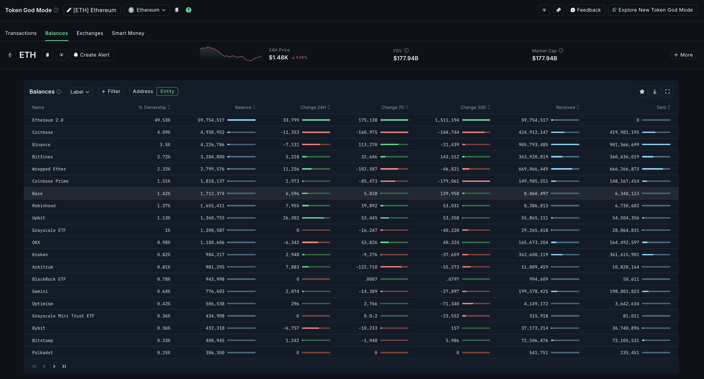
Task: Switch view to Address mode
Action: (143, 91)
